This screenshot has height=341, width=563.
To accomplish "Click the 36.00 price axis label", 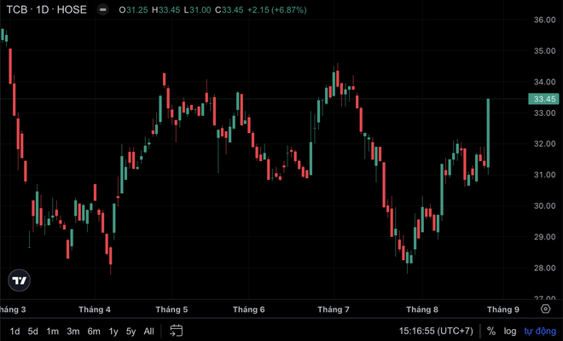I will (545, 20).
